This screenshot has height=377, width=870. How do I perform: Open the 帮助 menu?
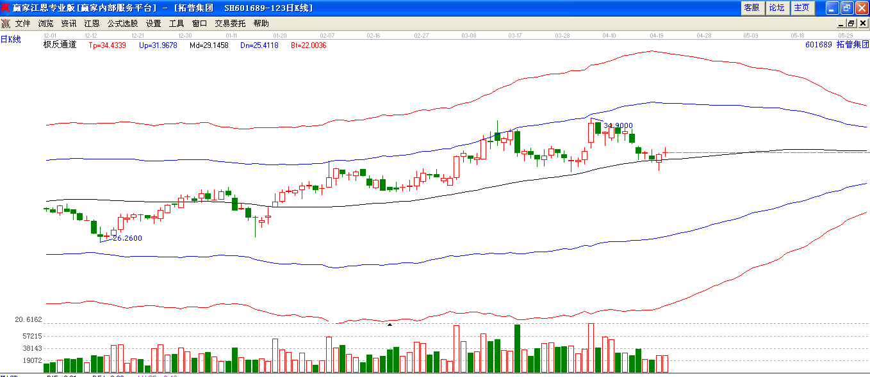point(261,23)
